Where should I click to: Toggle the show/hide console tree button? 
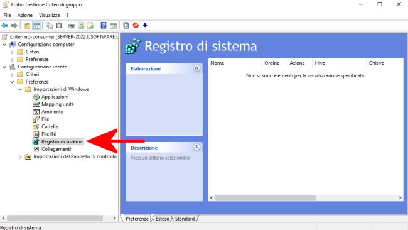pyautogui.click(x=36, y=26)
